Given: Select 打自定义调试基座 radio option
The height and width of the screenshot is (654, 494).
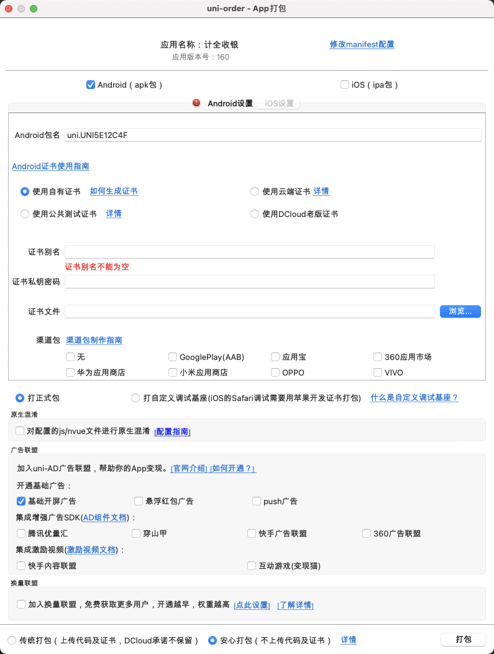Looking at the screenshot, I should [x=135, y=398].
